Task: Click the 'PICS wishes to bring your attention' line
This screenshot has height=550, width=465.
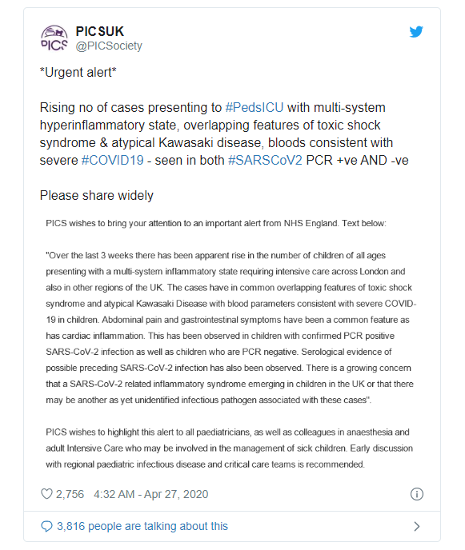Action: pyautogui.click(x=216, y=224)
